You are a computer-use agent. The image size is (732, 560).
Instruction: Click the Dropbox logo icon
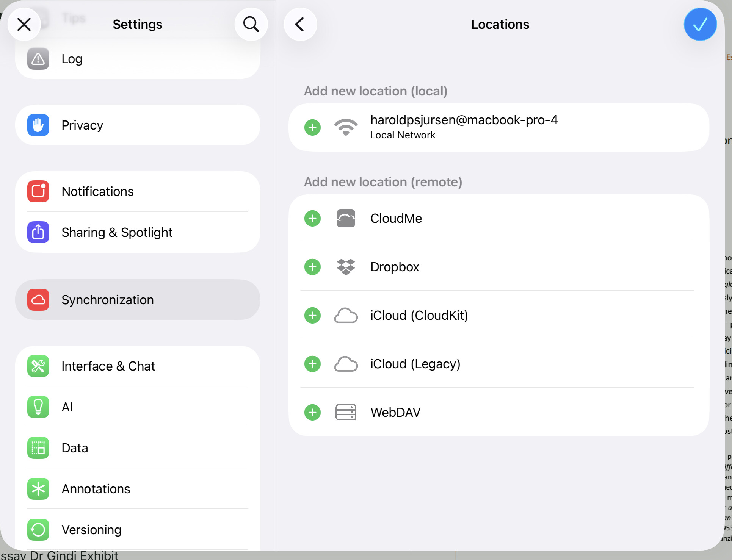(x=346, y=267)
